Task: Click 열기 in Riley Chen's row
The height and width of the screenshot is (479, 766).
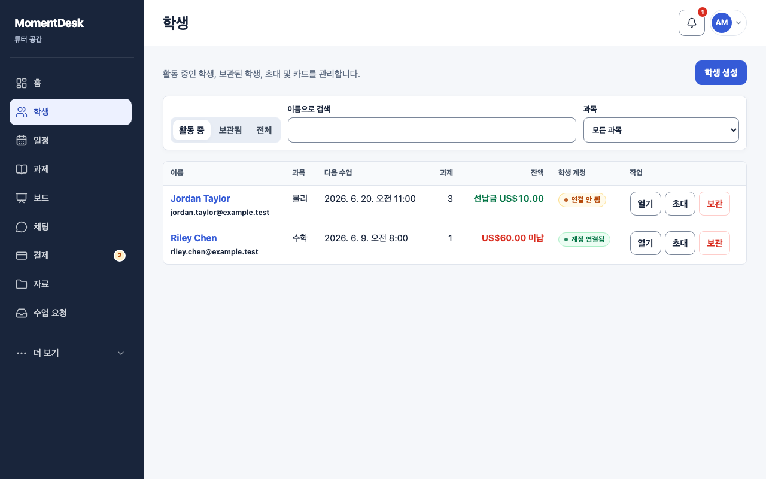Action: pos(646,243)
